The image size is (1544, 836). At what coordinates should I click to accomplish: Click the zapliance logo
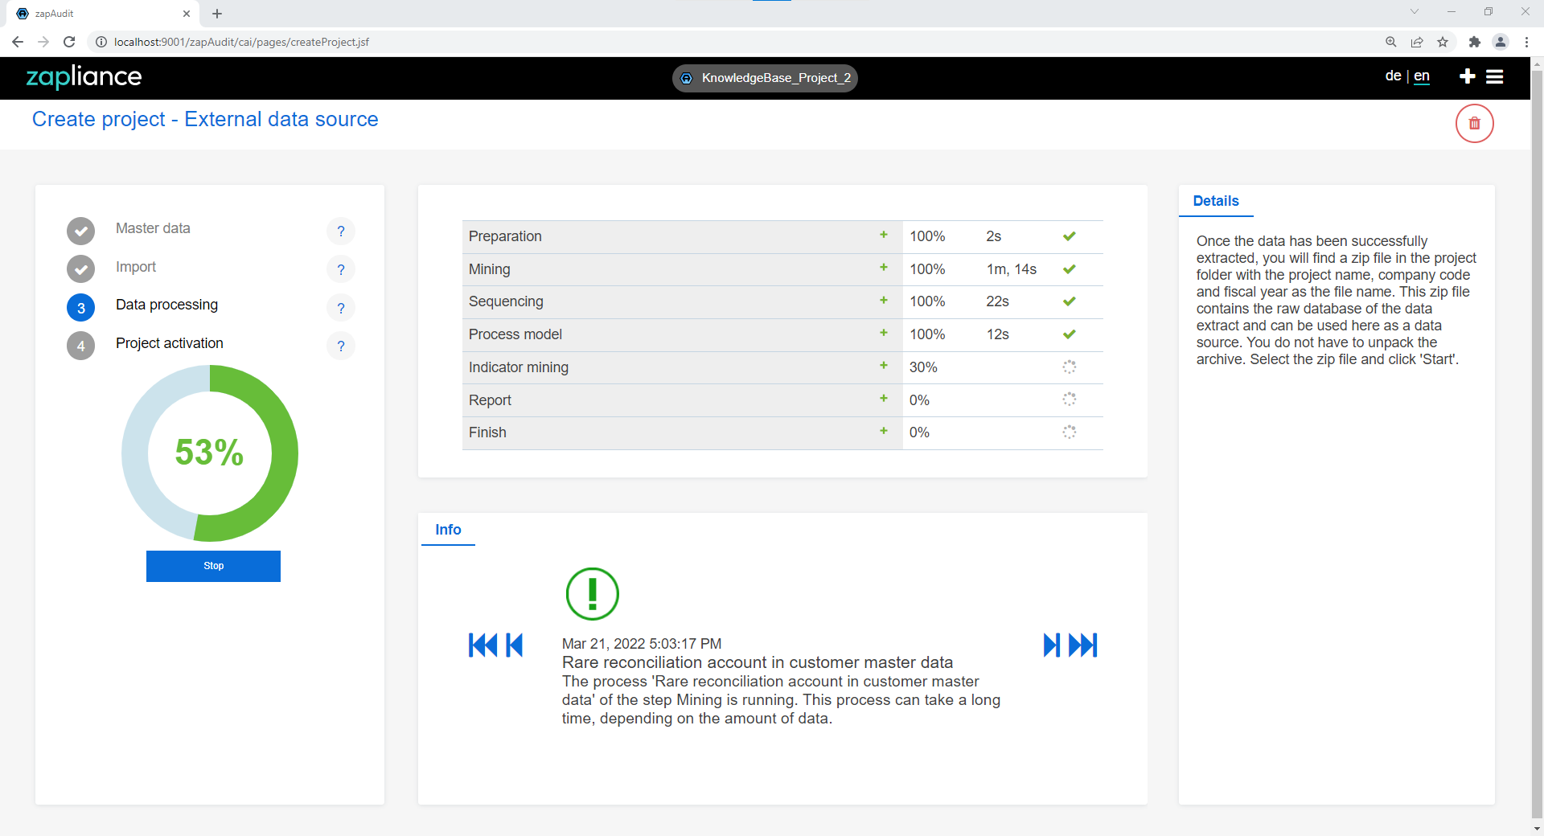point(84,76)
